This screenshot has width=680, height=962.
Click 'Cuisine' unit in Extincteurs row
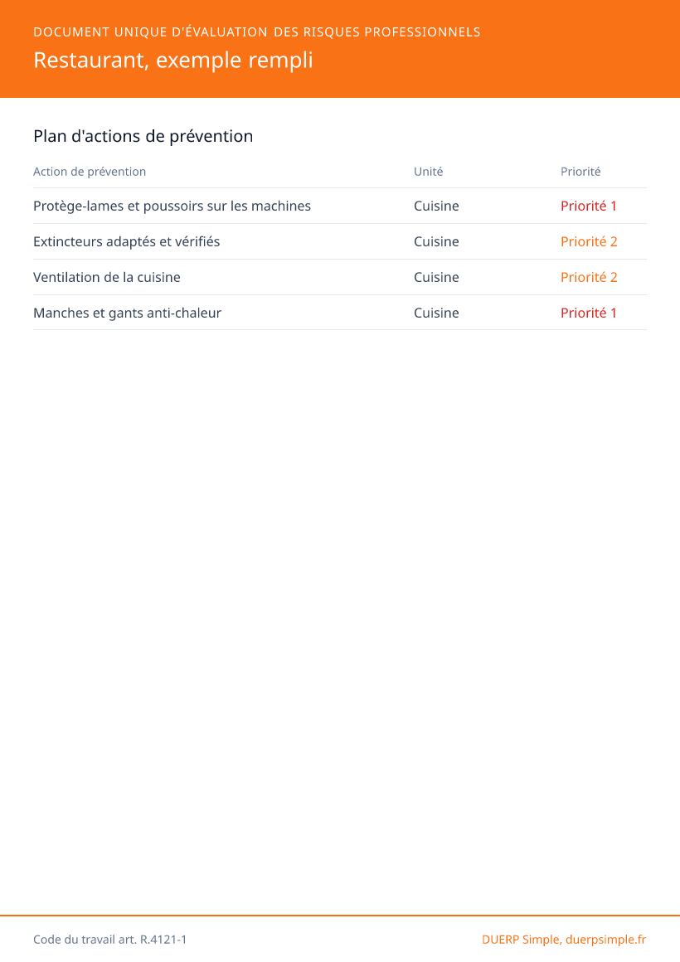(436, 241)
